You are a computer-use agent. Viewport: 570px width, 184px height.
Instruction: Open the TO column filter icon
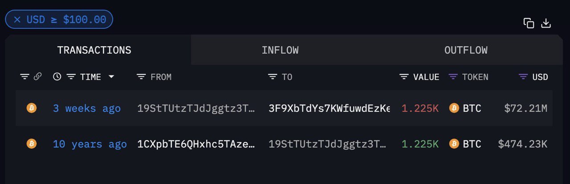[x=273, y=77]
